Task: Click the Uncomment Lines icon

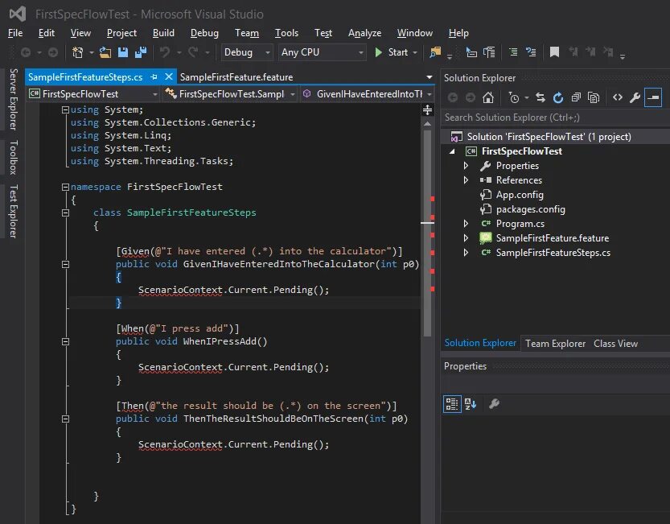Action: 531,52
